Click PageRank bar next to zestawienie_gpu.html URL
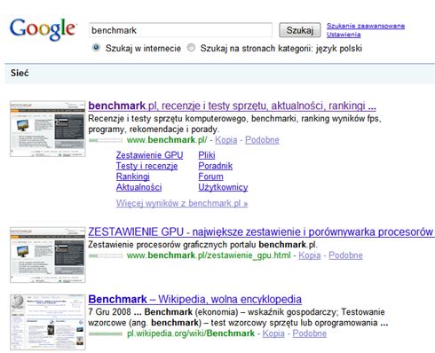 (106, 256)
